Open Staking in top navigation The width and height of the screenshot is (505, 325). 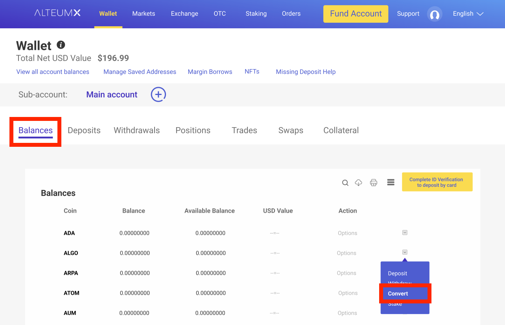coord(256,13)
